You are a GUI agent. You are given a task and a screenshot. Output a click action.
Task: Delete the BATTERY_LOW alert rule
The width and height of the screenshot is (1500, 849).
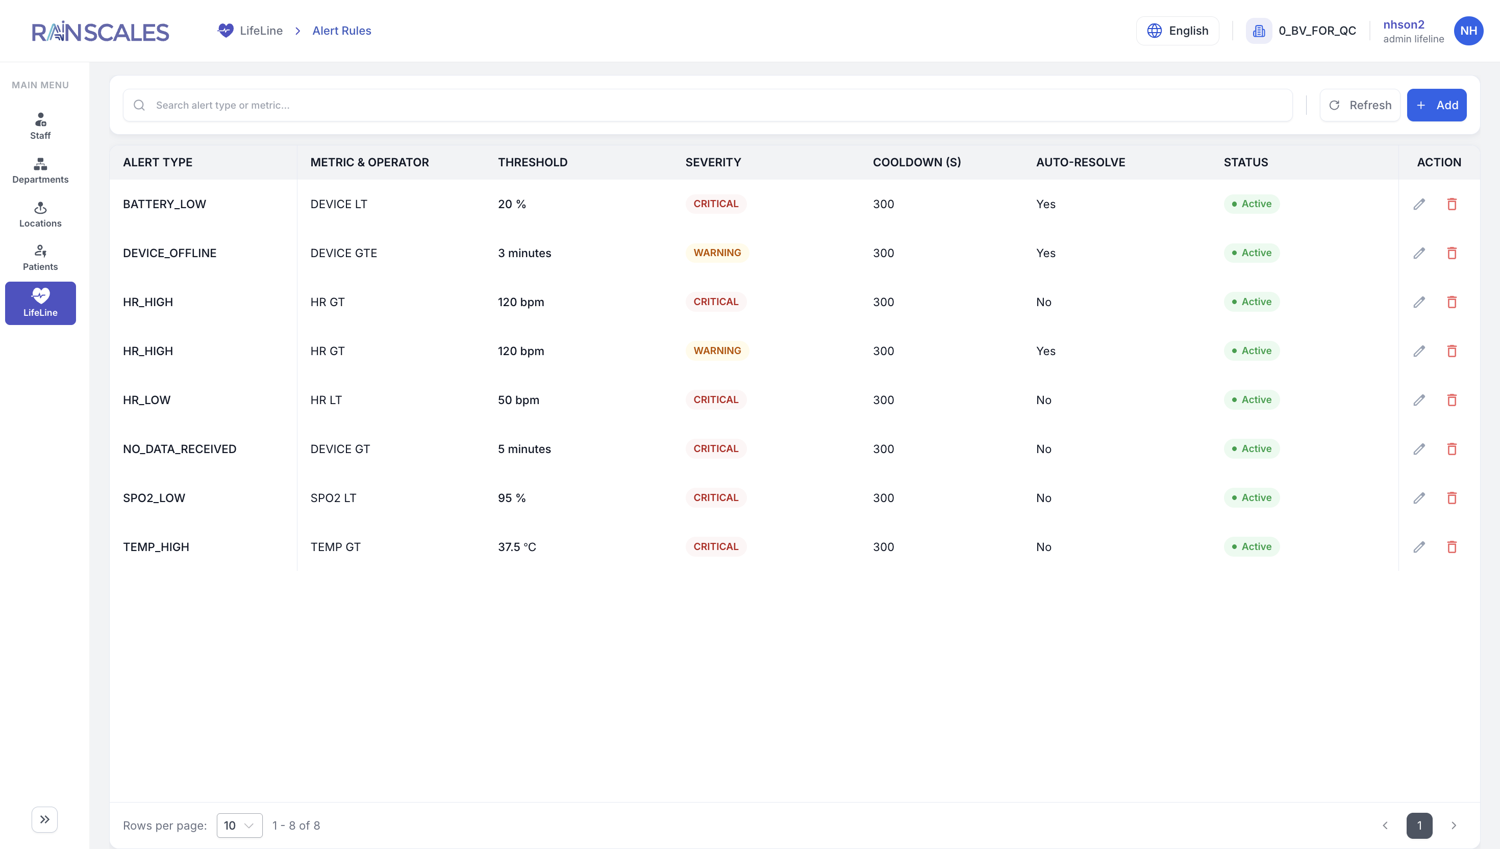tap(1452, 204)
